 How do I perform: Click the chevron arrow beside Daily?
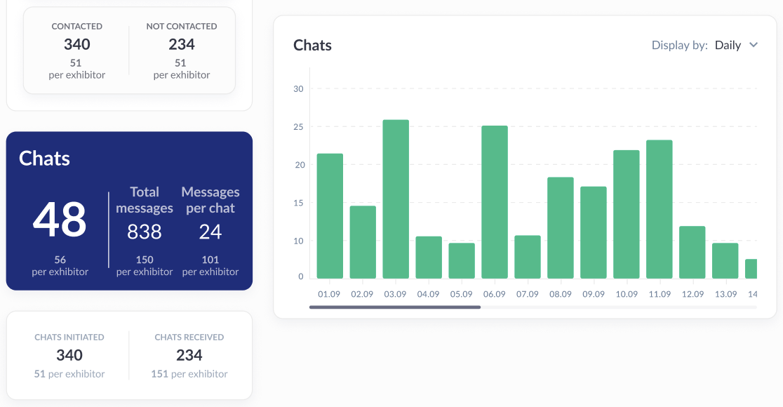(x=754, y=45)
